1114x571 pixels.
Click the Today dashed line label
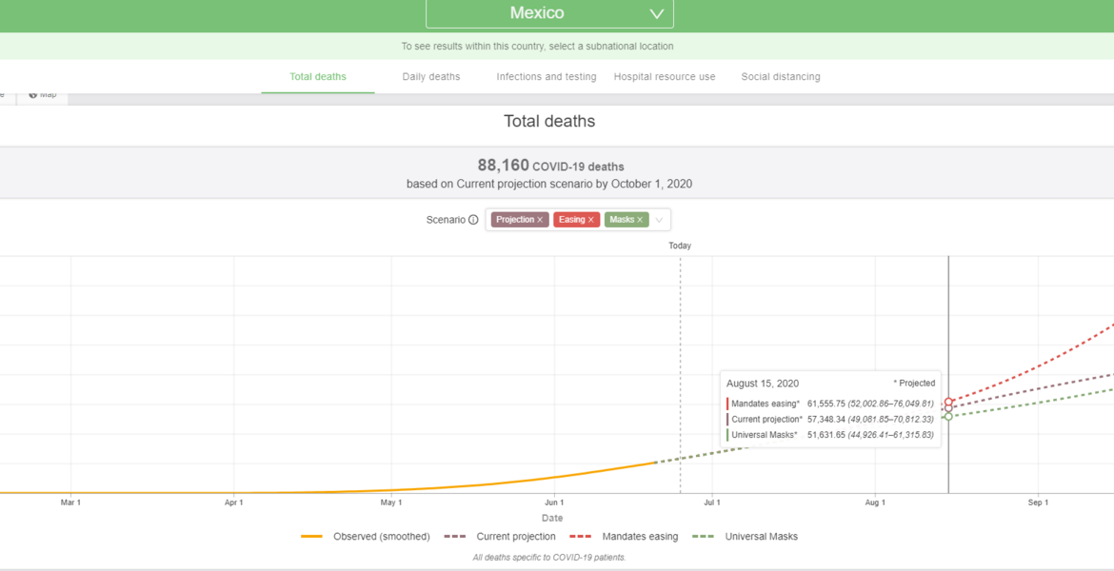coord(680,246)
